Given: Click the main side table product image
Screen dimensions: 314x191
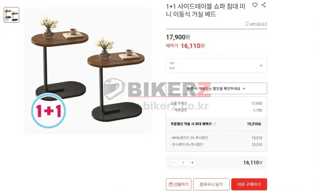Looking at the screenshot, I should pyautogui.click(x=88, y=71).
